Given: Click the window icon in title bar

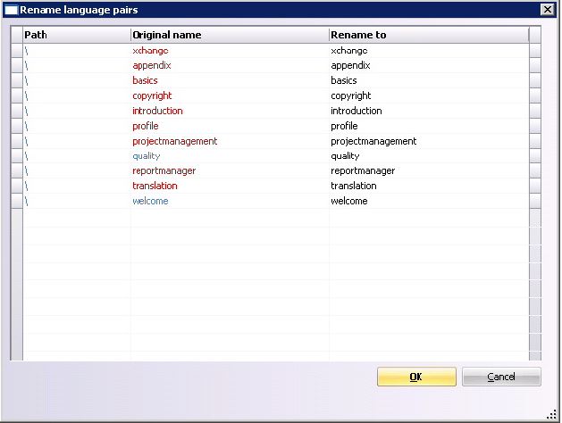Looking at the screenshot, I should (11, 10).
